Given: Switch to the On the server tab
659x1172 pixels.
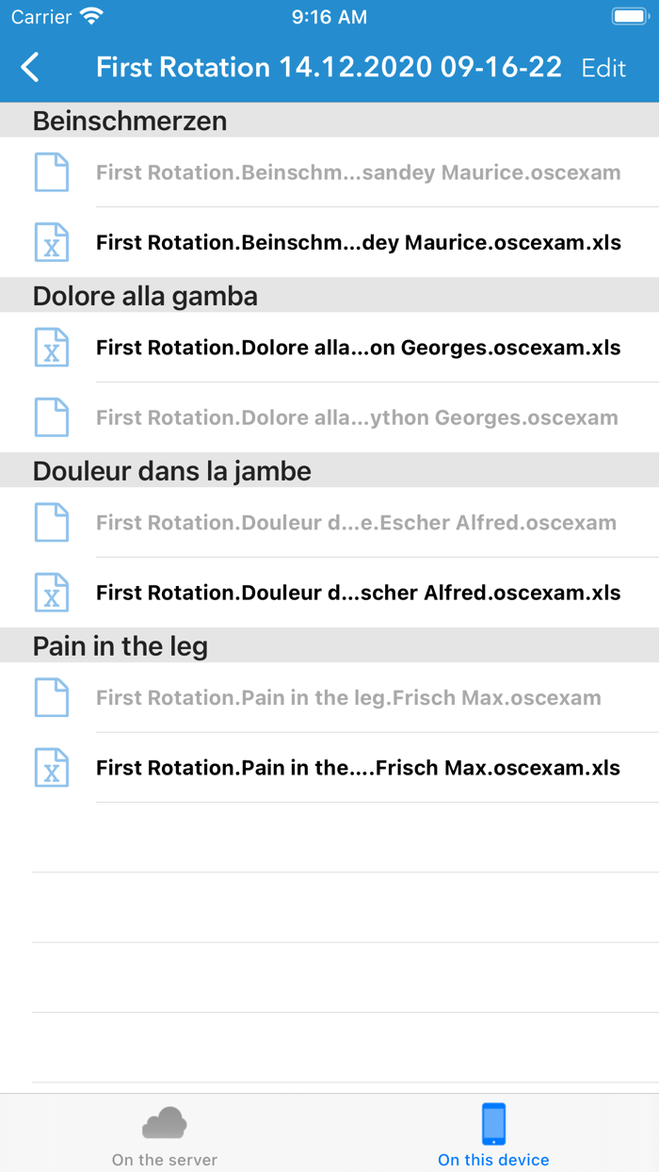Looking at the screenshot, I should click(164, 1132).
